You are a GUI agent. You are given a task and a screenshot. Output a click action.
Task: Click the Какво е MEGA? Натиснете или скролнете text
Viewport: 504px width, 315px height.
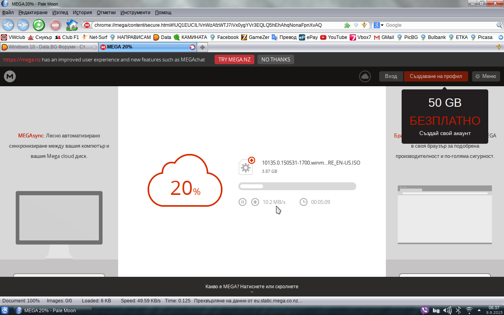coord(252,286)
